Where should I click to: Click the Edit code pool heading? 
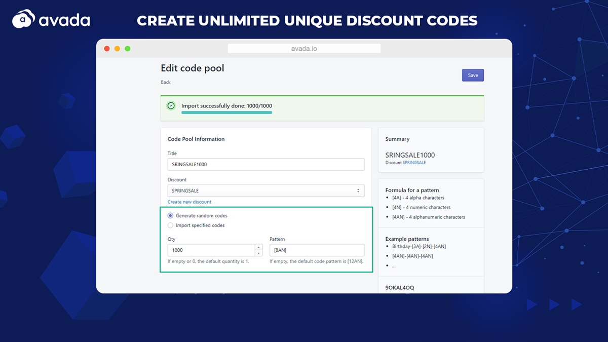[193, 68]
